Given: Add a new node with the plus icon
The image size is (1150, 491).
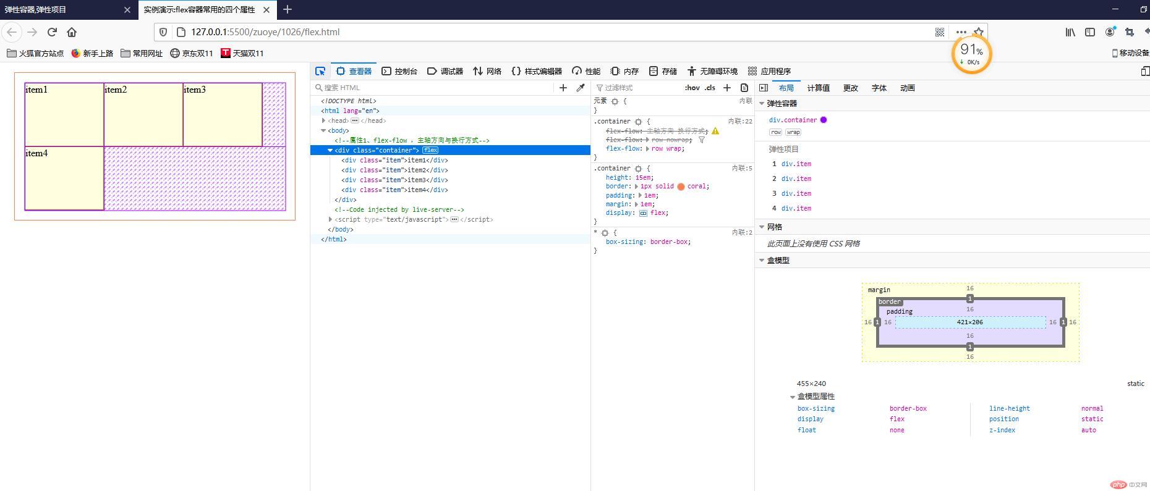Looking at the screenshot, I should coord(563,88).
